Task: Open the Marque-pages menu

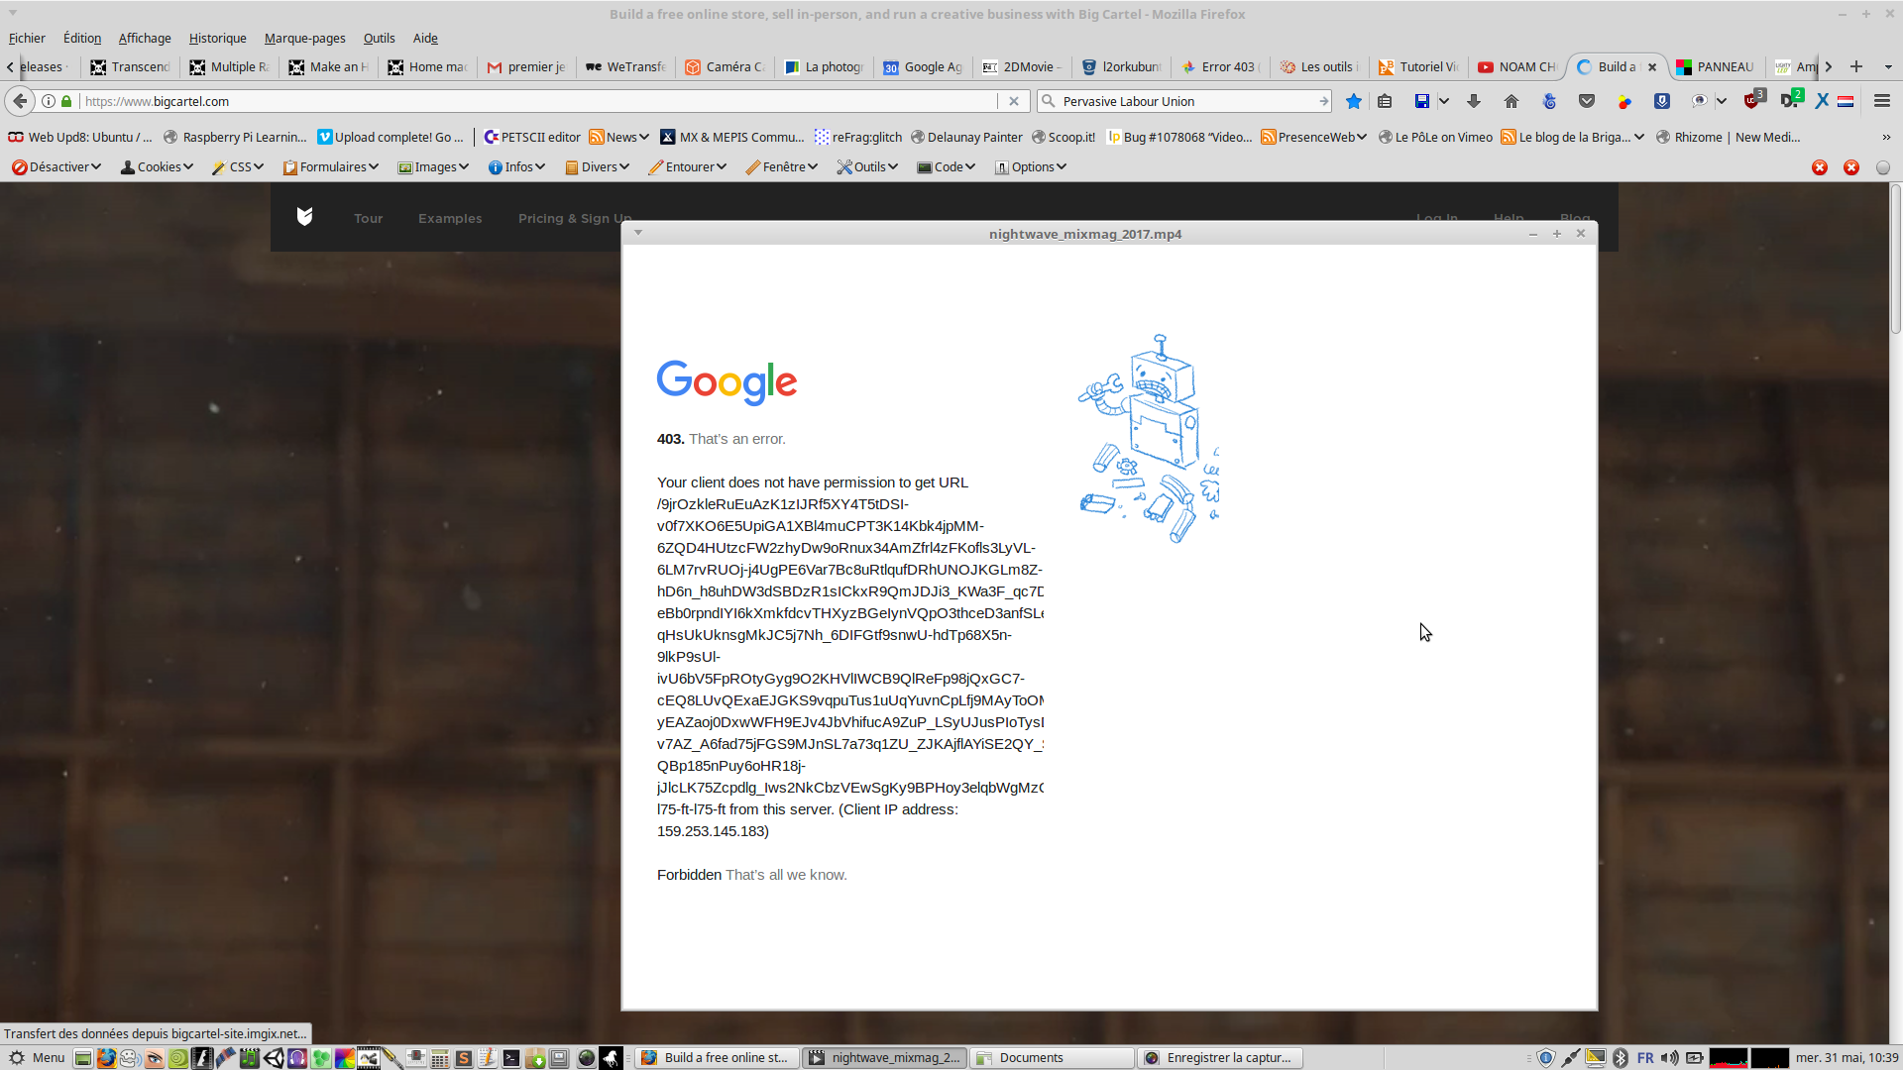Action: tap(304, 38)
